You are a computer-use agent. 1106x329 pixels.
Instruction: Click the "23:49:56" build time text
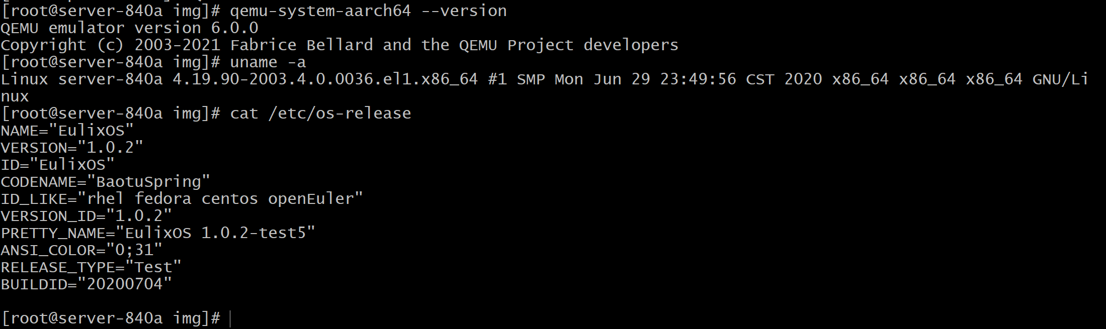point(698,79)
